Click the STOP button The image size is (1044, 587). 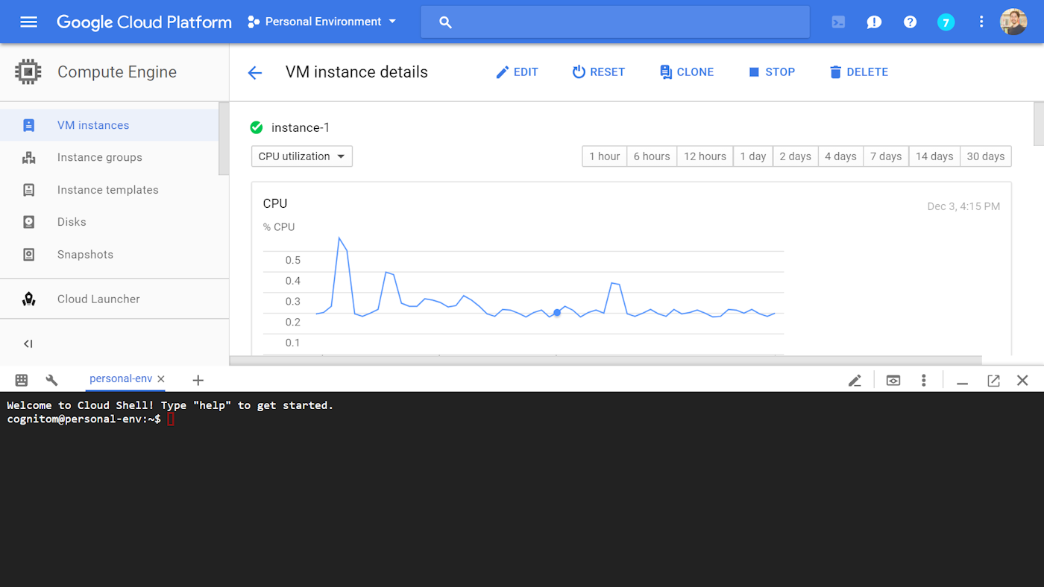point(772,72)
